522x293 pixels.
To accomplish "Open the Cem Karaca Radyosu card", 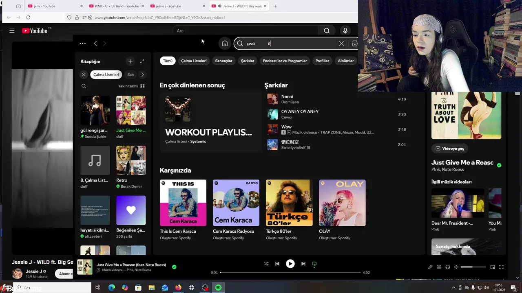I will [236, 210].
